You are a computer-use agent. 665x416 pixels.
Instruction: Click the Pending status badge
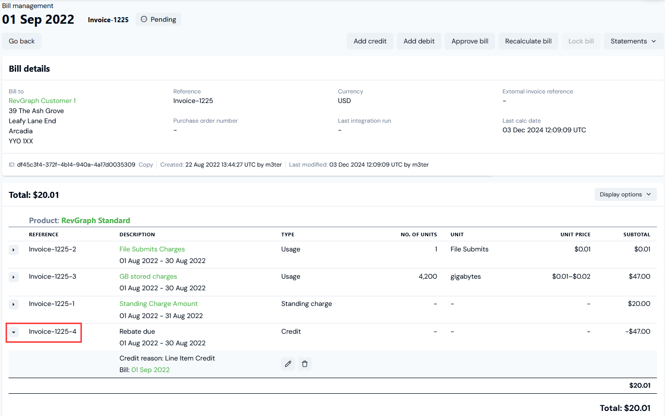158,20
